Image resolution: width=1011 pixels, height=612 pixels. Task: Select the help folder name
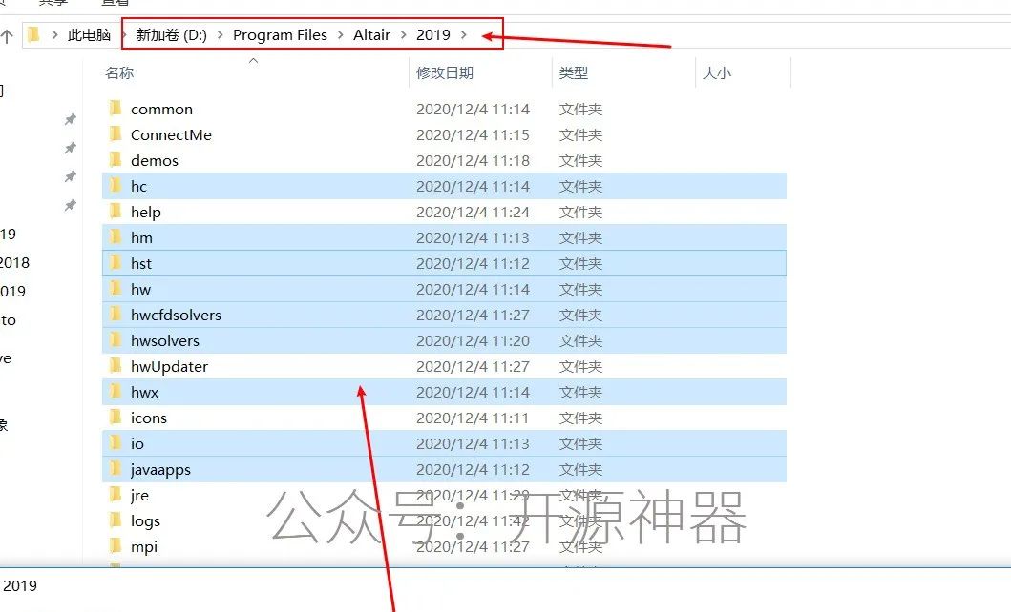click(x=146, y=213)
